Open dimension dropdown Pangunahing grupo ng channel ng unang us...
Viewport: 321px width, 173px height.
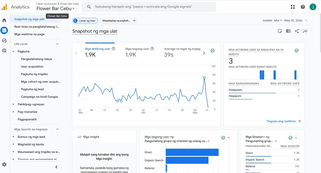coord(177,141)
